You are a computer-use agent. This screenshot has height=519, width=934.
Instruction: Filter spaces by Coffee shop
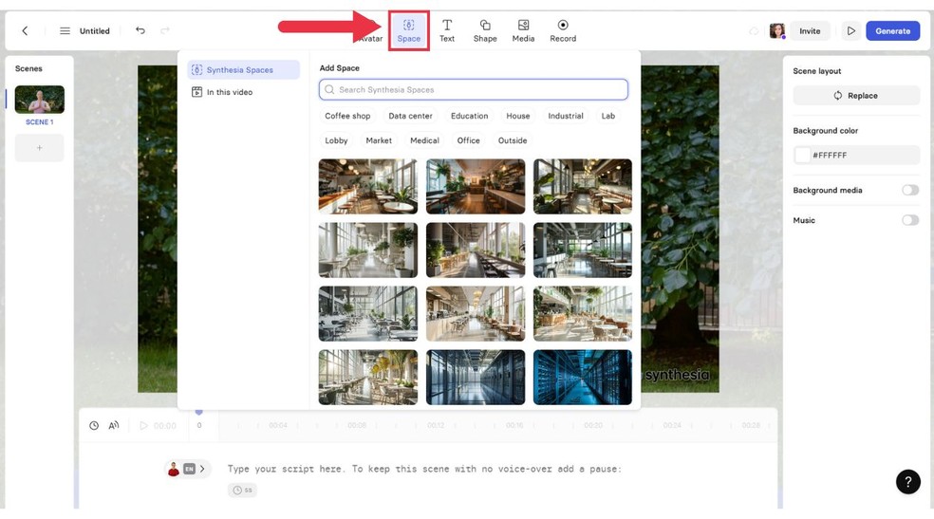(347, 116)
